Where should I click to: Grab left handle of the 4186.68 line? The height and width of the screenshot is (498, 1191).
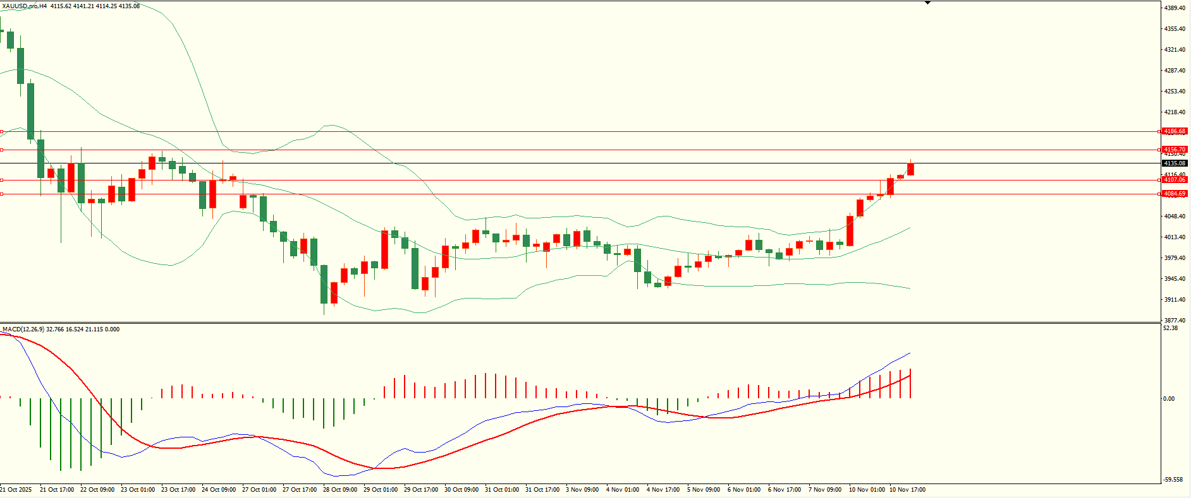click(2, 132)
